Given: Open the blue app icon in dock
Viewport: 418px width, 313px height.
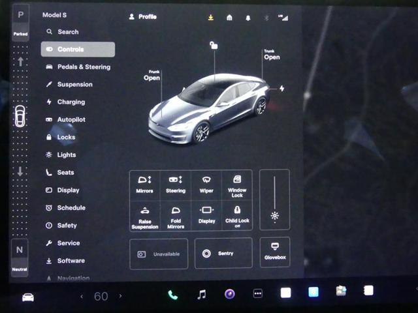Looking at the screenshot, I should pyautogui.click(x=313, y=292).
